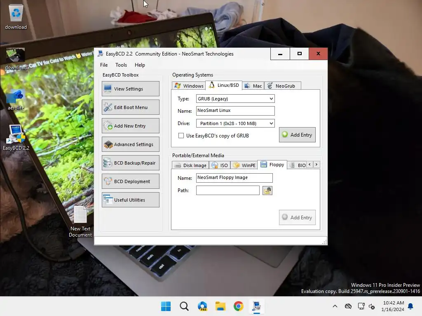This screenshot has width=422, height=316.
Task: Click the NeoSmart Floppy Image name field
Action: point(234,178)
